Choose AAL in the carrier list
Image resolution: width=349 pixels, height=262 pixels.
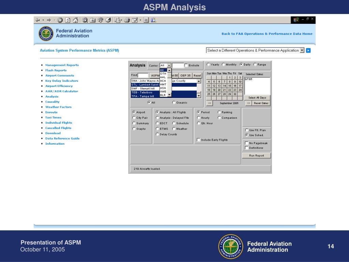click(x=163, y=77)
